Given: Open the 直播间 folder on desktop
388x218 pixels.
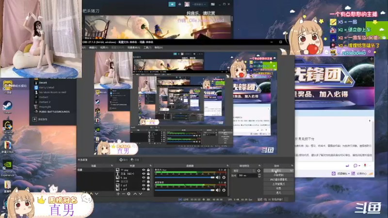Looking at the screenshot, I should tap(7, 186).
